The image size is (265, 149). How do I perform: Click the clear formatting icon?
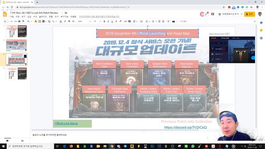click(168, 22)
